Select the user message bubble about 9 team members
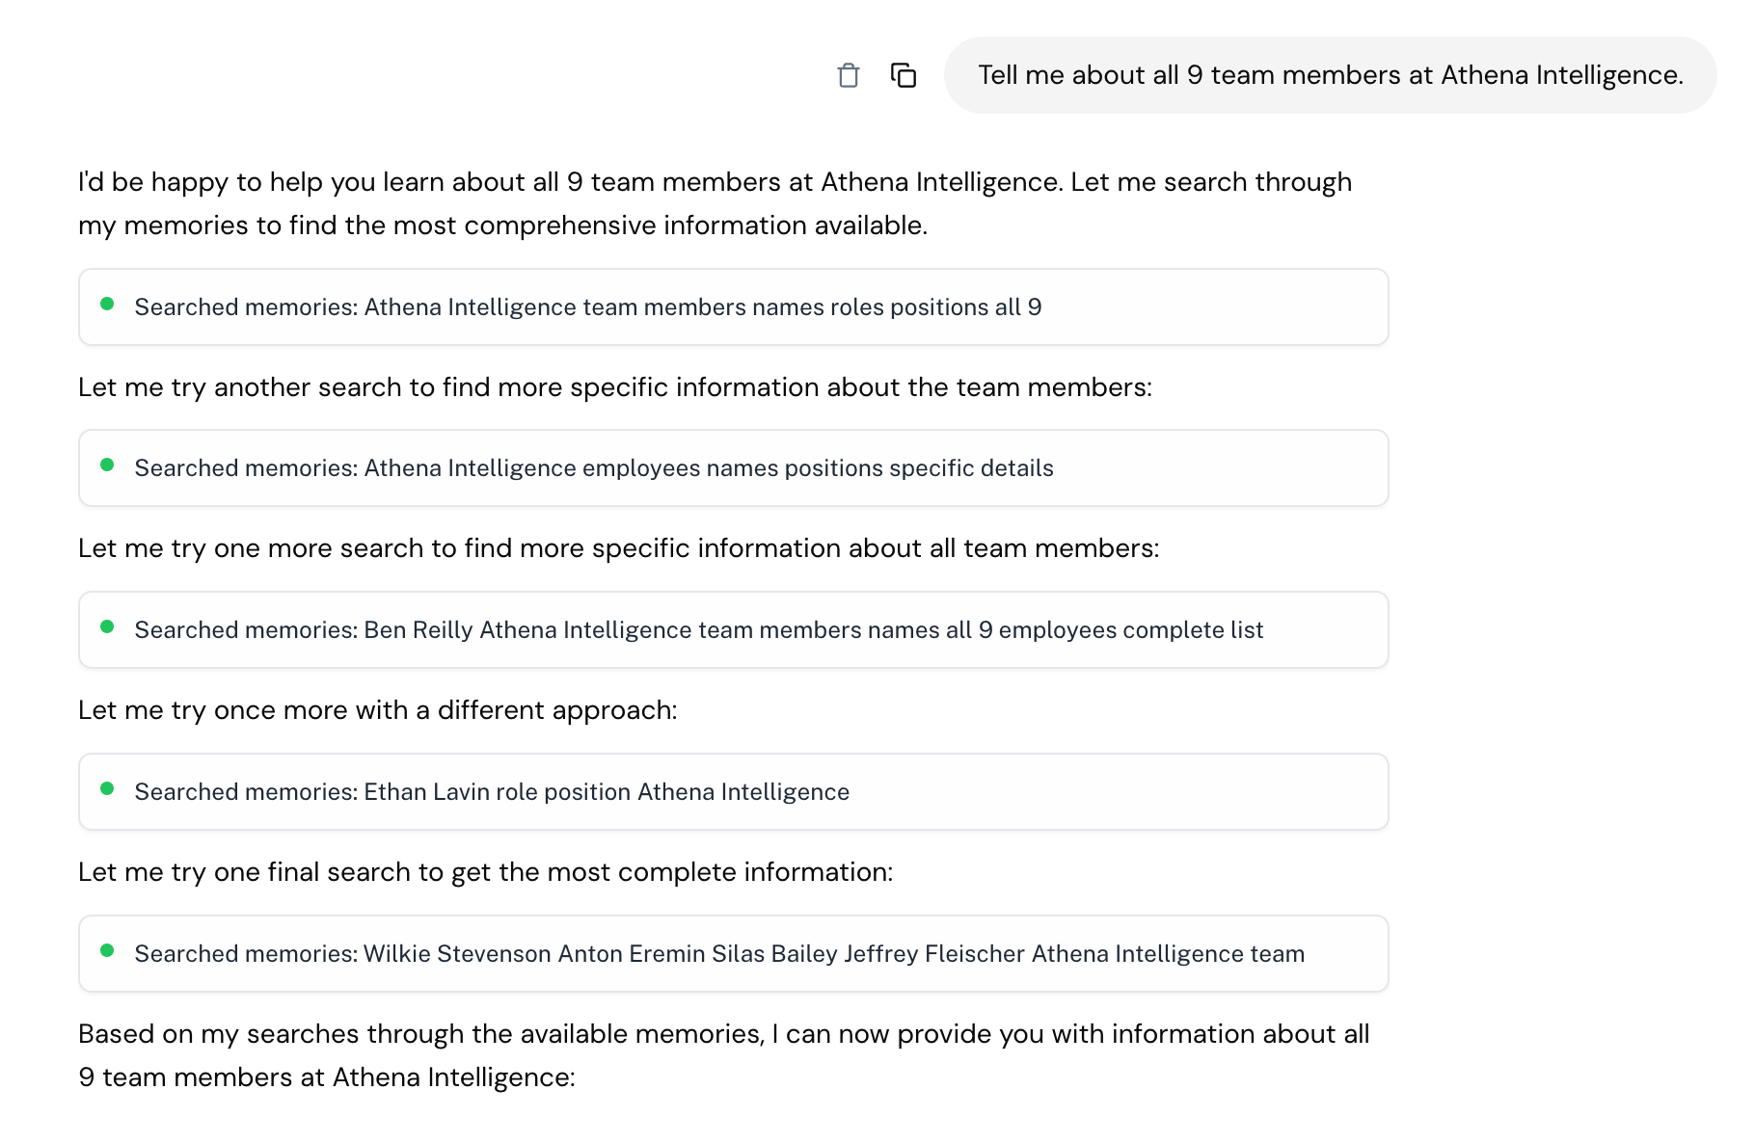Image resolution: width=1755 pixels, height=1143 pixels. [x=1330, y=75]
